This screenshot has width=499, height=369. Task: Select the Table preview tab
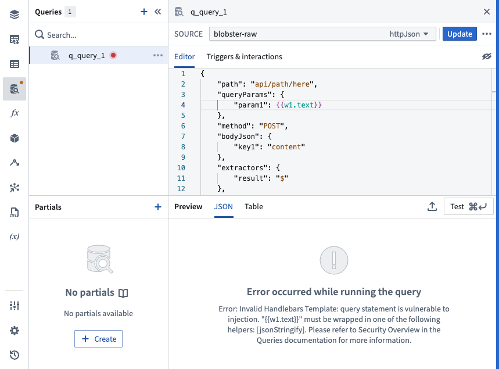coord(254,207)
